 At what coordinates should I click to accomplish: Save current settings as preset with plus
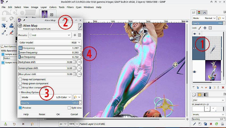75,35
